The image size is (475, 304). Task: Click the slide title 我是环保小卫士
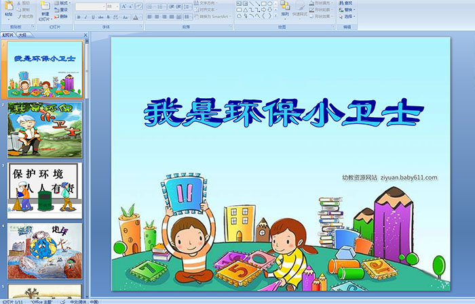click(284, 112)
